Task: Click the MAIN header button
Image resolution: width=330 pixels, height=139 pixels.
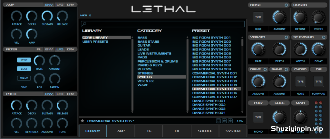Action: [x=300, y=103]
